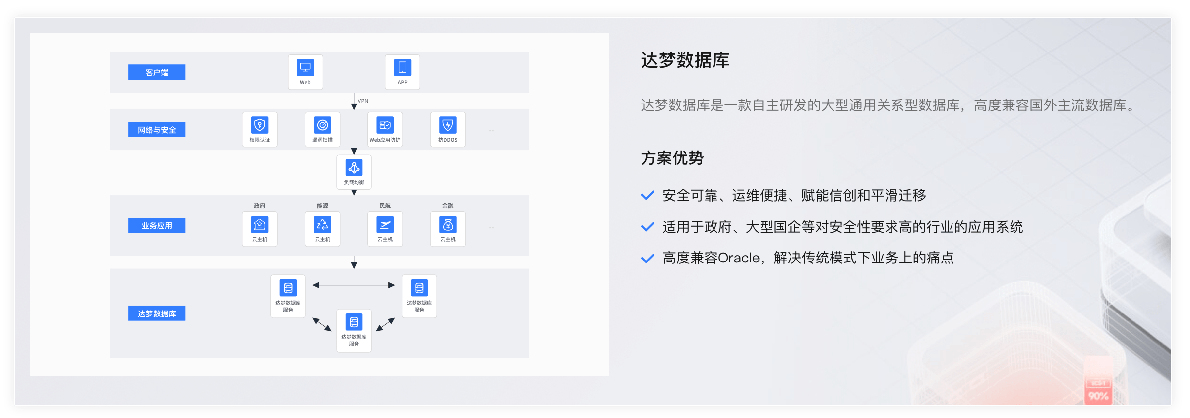Click the ellipsis in 业务应用 row

pyautogui.click(x=491, y=228)
